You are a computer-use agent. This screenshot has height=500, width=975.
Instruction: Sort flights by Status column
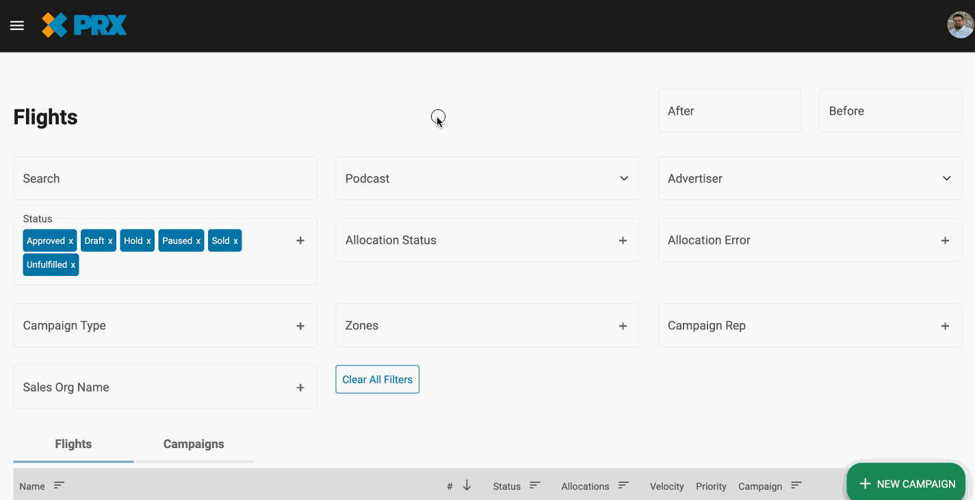534,485
